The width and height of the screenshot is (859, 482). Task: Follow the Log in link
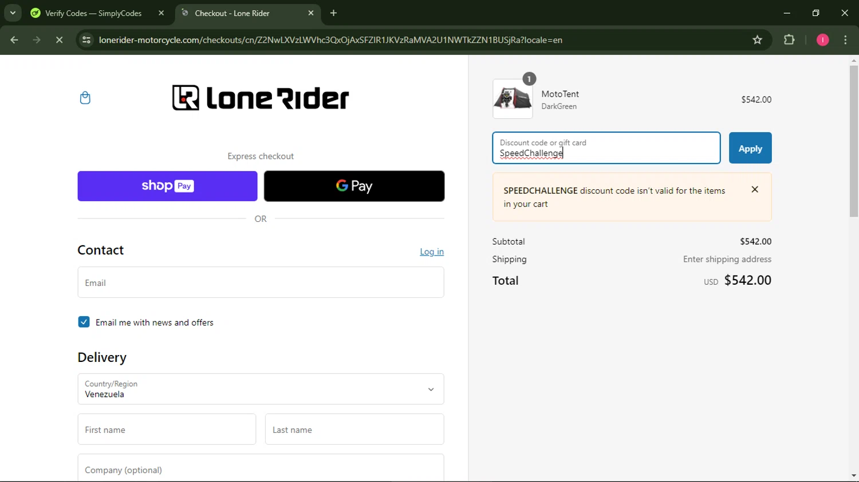(x=432, y=252)
